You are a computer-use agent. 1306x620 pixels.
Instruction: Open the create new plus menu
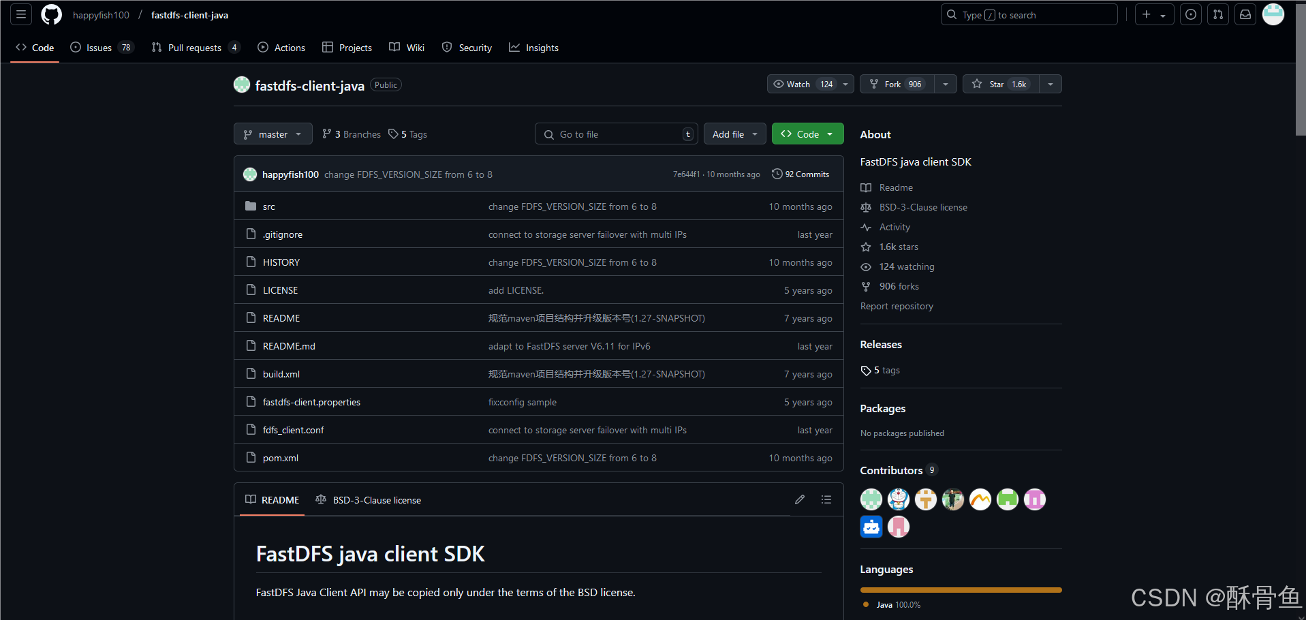(x=1154, y=14)
